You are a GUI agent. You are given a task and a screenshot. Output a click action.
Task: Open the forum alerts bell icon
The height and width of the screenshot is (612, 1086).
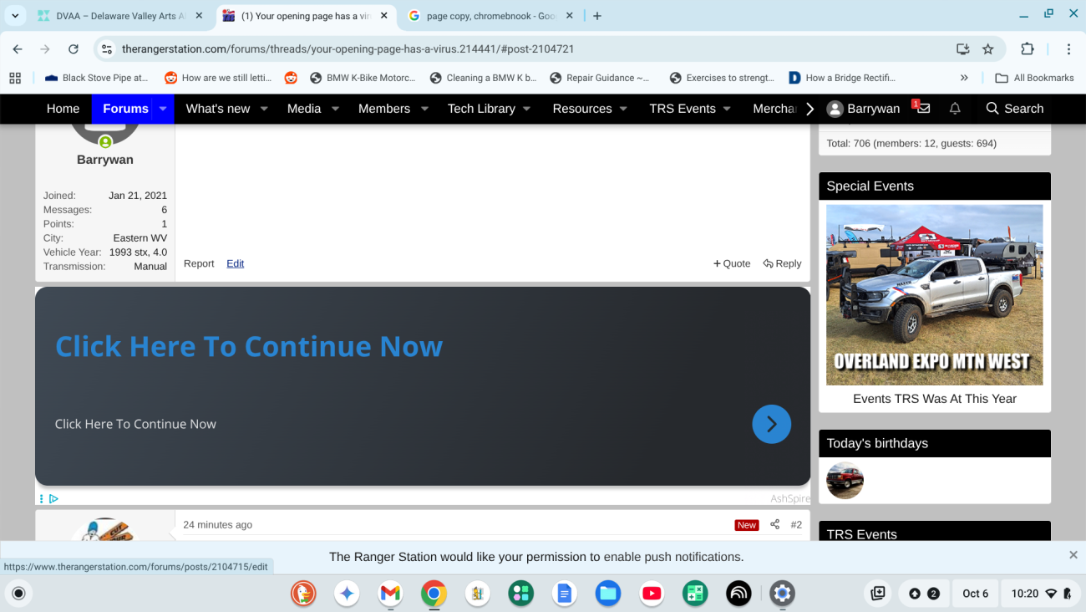pos(955,109)
